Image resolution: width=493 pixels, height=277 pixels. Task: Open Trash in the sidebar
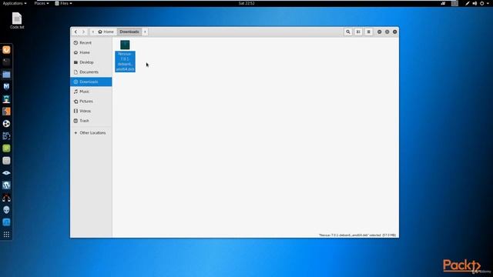91,121
